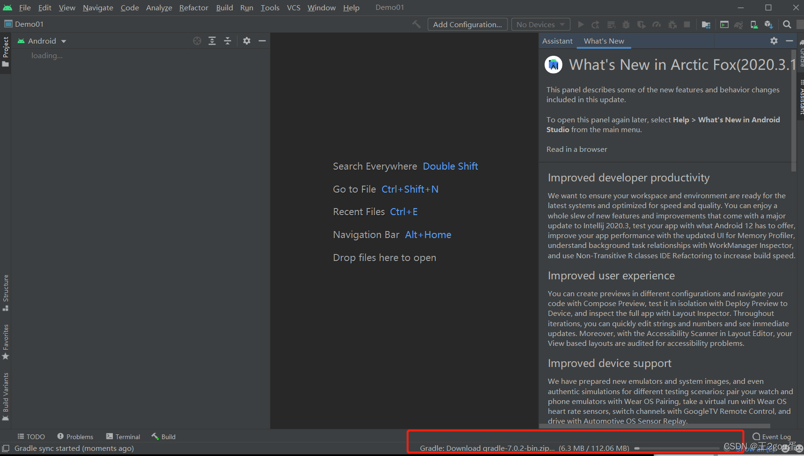
Task: Click Select Opened File target icon
Action: tap(197, 41)
